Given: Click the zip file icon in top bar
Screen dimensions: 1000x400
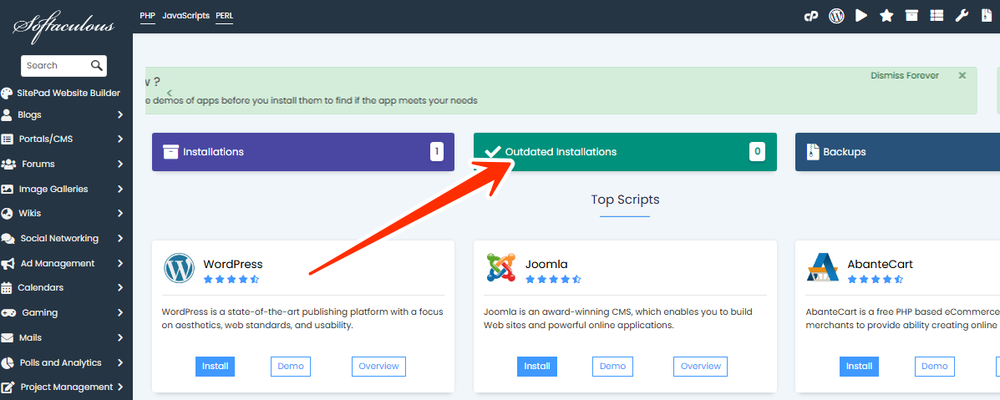Looking at the screenshot, I should point(987,16).
